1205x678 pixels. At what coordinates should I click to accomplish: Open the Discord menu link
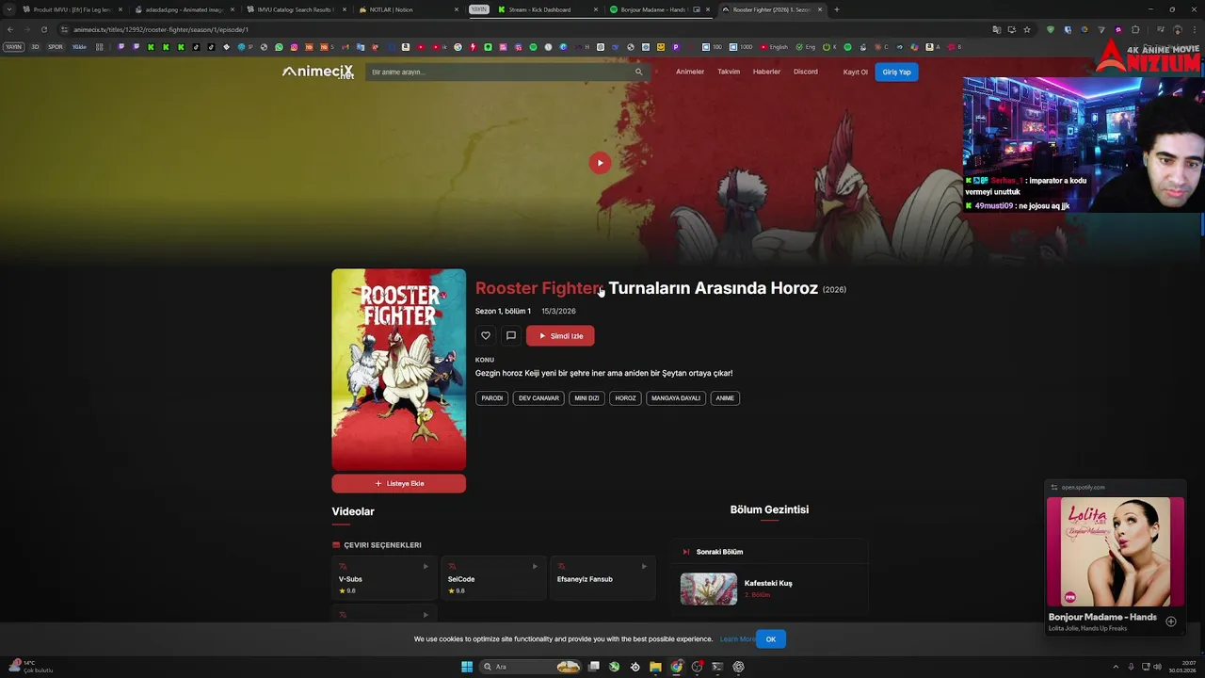pos(806,72)
